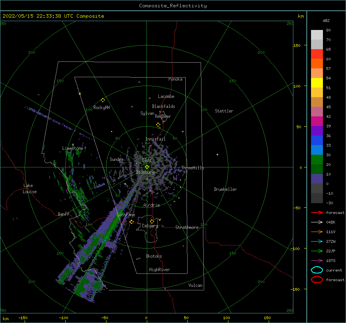
Task: Click the yellow diamond marker near RockyMH
Action: pyautogui.click(x=103, y=100)
